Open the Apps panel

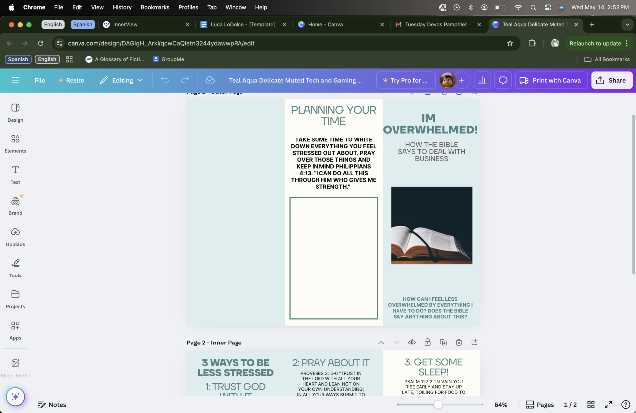[x=15, y=331]
